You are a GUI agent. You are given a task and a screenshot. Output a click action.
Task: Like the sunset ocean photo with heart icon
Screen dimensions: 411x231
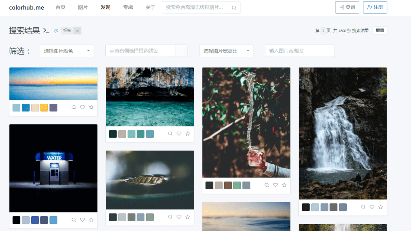[82, 107]
